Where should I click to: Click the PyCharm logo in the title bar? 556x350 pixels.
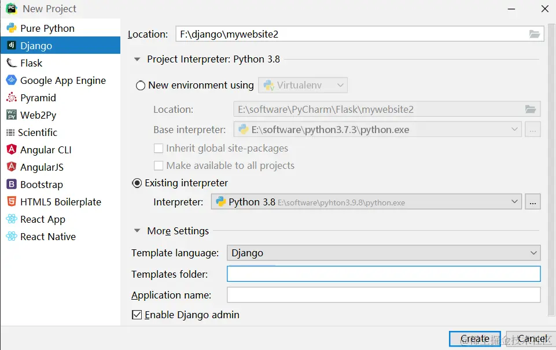pos(12,9)
